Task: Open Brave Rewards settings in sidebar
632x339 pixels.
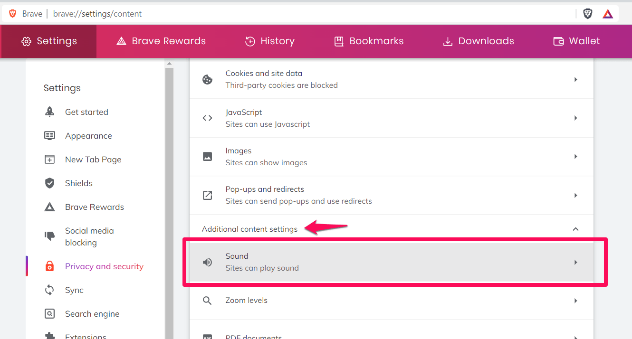Action: point(95,207)
